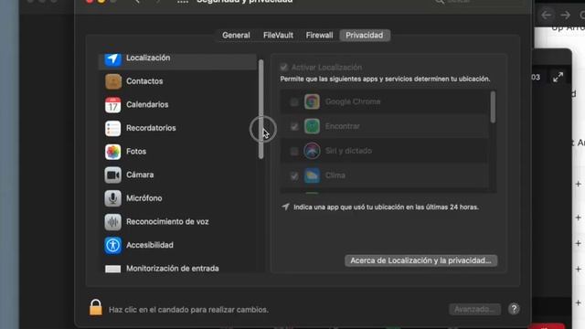The width and height of the screenshot is (585, 329).
Task: Click Siri y dictado name in list
Action: click(x=348, y=151)
